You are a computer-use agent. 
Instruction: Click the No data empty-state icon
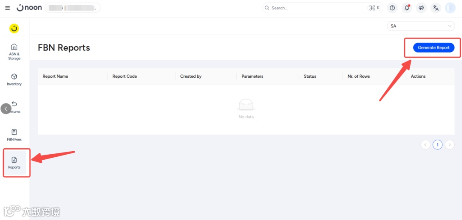[246, 105]
